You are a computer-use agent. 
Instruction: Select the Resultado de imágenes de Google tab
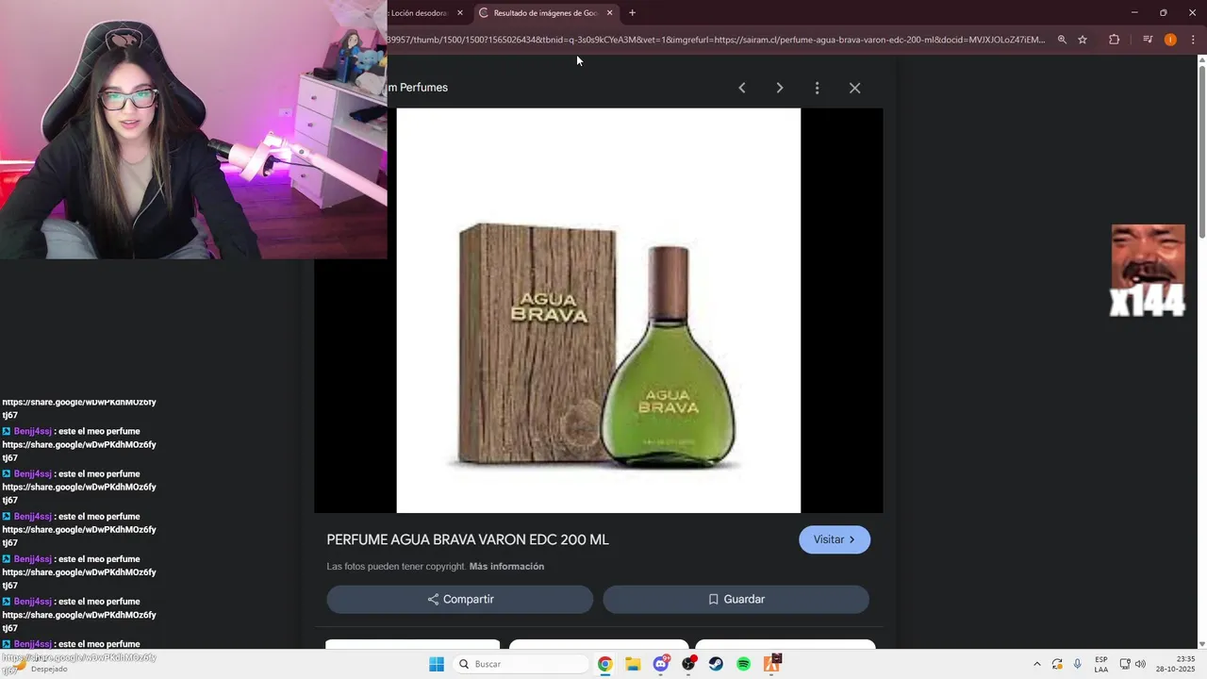pos(545,13)
